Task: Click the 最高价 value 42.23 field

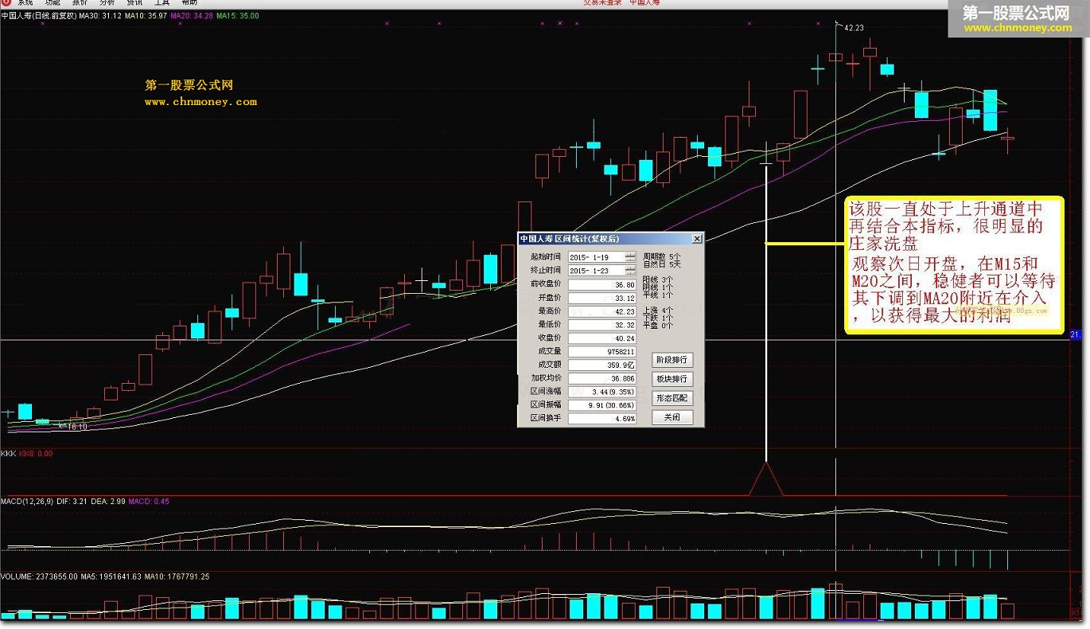Action: 602,311
